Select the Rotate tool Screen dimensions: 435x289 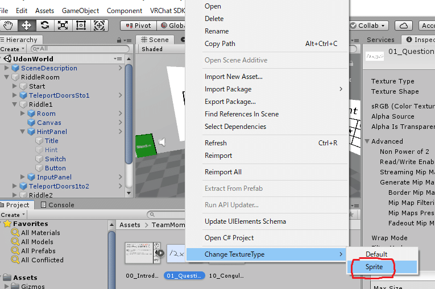[x=45, y=26]
